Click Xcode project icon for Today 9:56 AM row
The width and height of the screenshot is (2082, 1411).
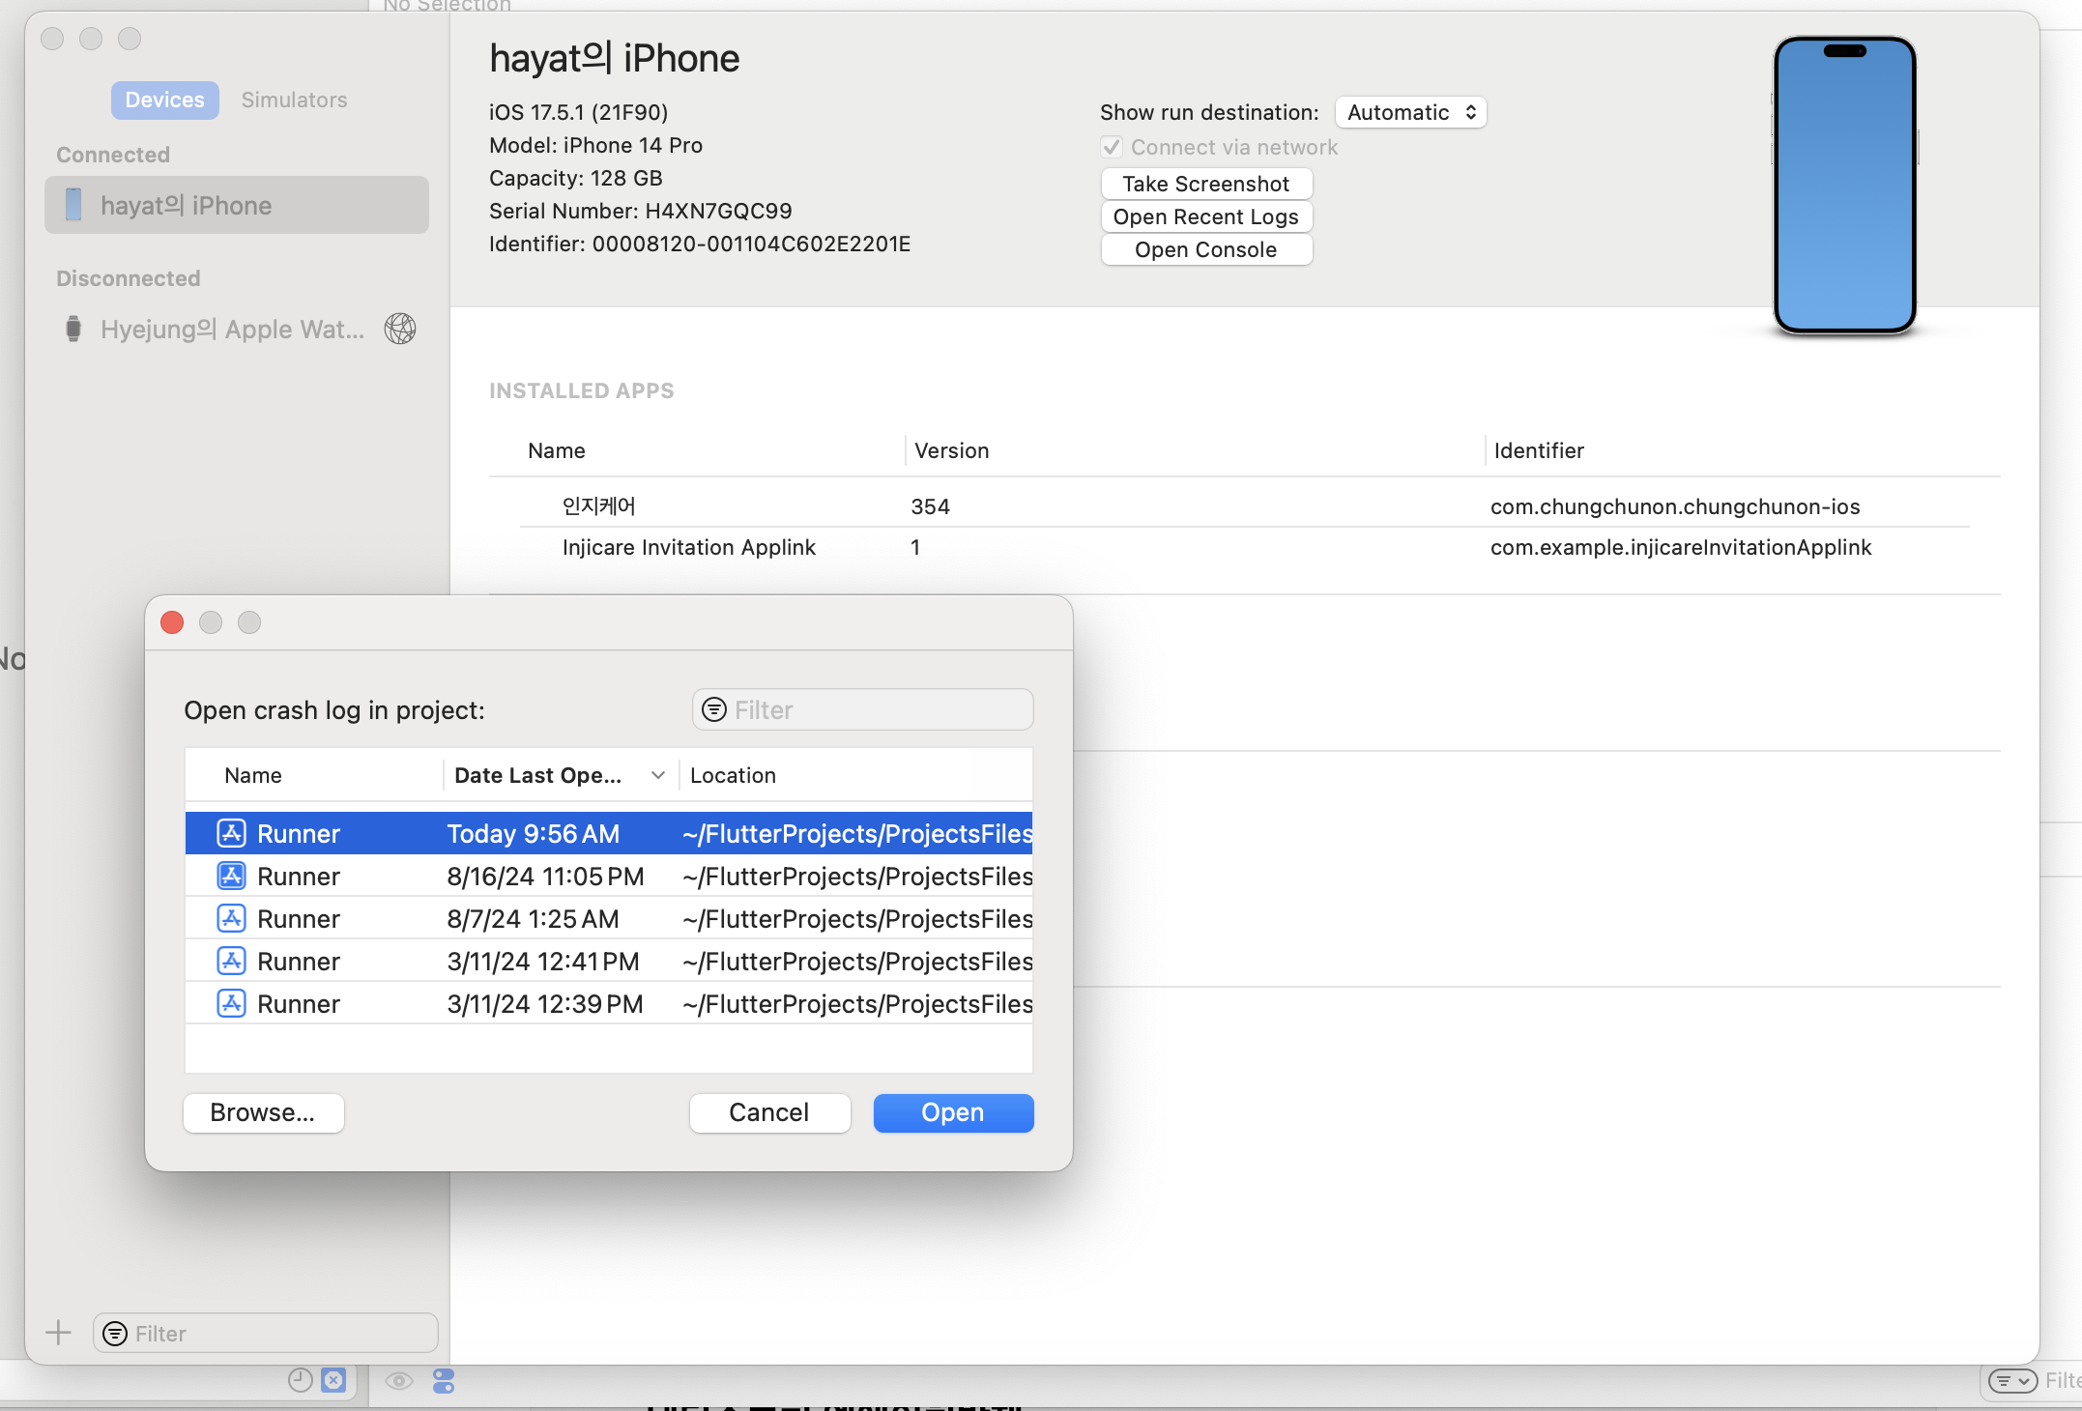coord(231,833)
